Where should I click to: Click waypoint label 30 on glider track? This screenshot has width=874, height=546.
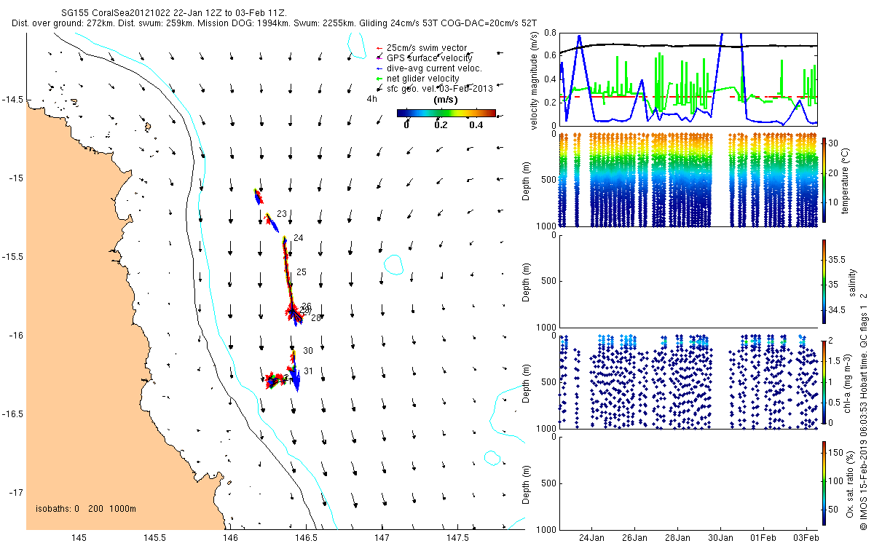[307, 351]
